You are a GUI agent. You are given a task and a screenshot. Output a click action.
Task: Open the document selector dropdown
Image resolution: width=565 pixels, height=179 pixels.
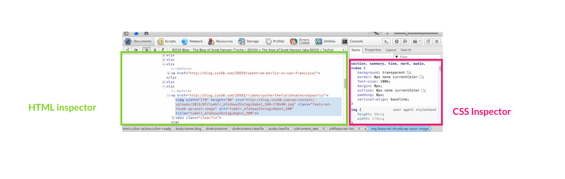257,50
